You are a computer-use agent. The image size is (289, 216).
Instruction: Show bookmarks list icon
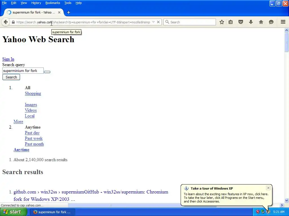[231, 22]
